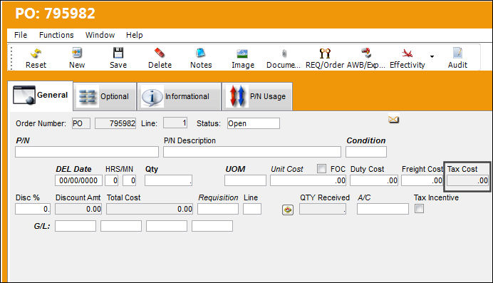
Task: Click the small icon beside QTY Received
Action: (x=288, y=210)
